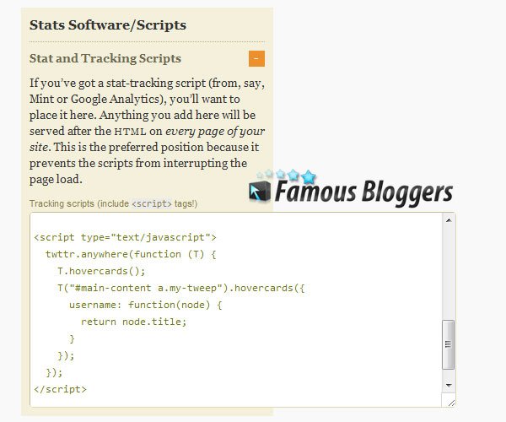Image resolution: width=506 pixels, height=422 pixels.
Task: Click the Stats Software/Scripts heading
Action: point(108,24)
